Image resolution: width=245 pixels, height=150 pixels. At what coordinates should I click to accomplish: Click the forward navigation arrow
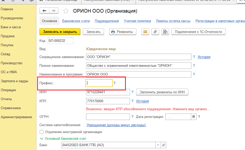[54, 11]
